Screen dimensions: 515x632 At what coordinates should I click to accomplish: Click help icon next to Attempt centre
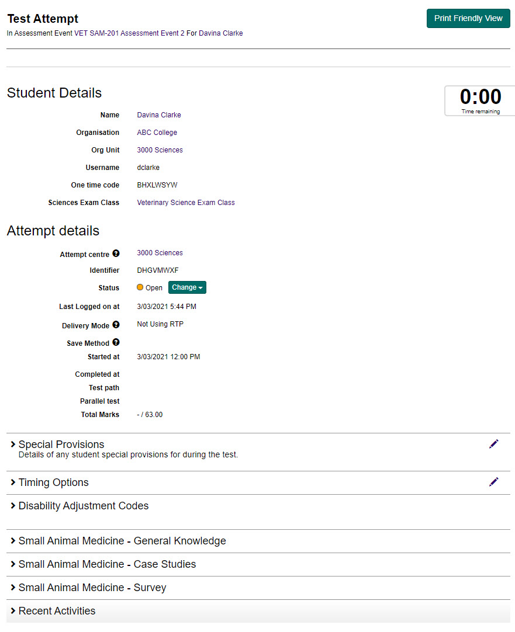116,254
